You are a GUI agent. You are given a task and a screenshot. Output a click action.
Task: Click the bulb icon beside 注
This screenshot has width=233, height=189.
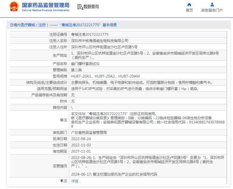[62, 181]
